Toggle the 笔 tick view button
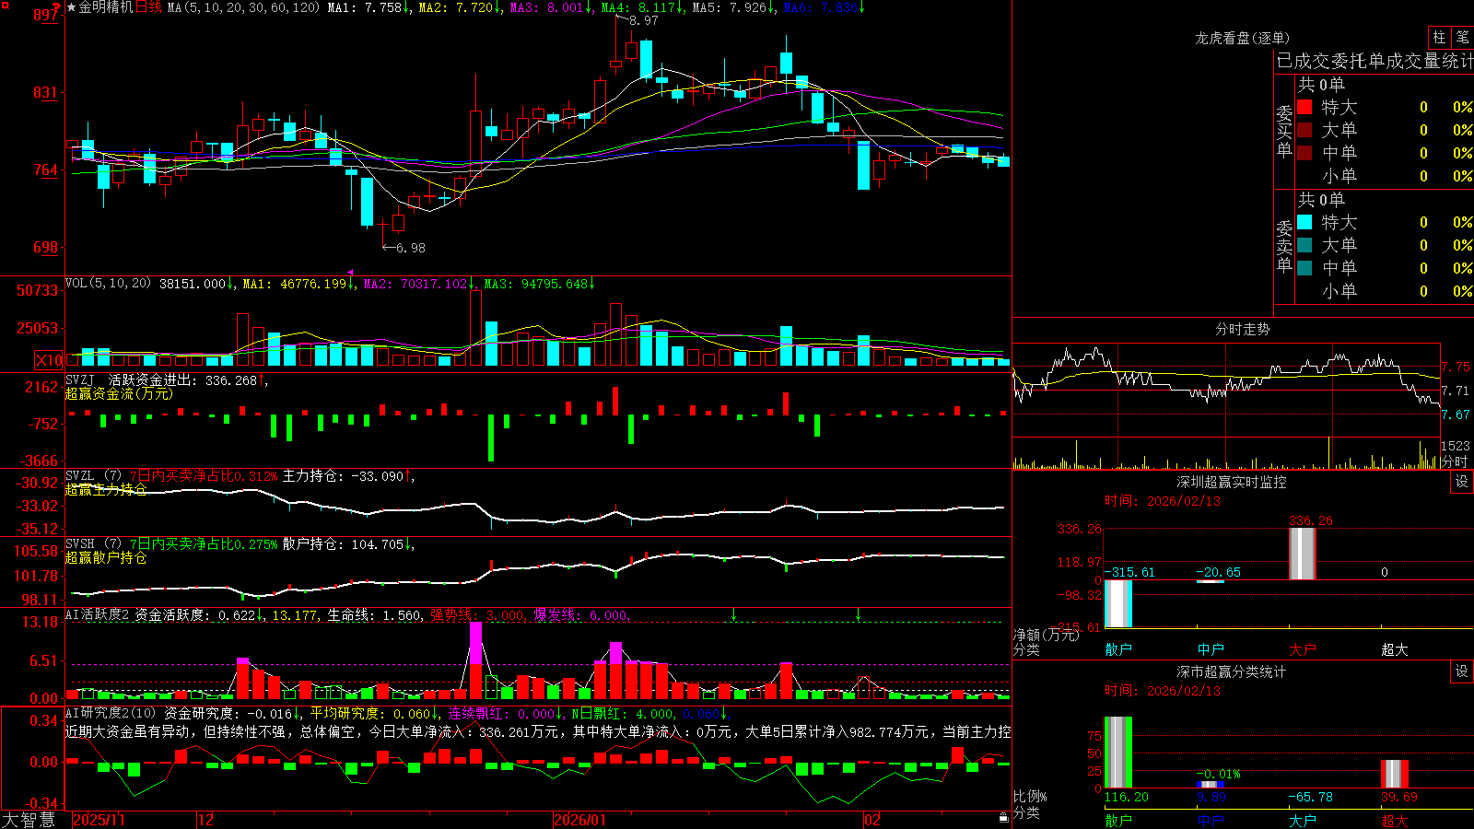1474x829 pixels. pos(1463,38)
